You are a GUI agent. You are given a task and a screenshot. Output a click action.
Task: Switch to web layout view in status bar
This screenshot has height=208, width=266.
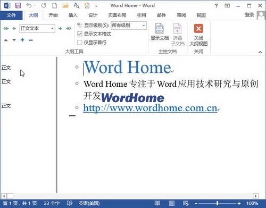pyautogui.click(x=186, y=203)
